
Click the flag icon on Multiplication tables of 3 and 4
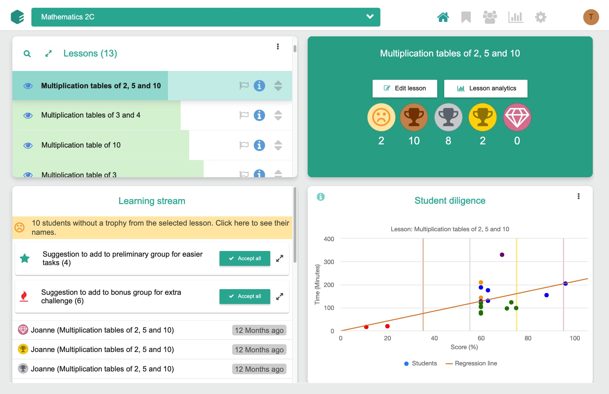243,115
